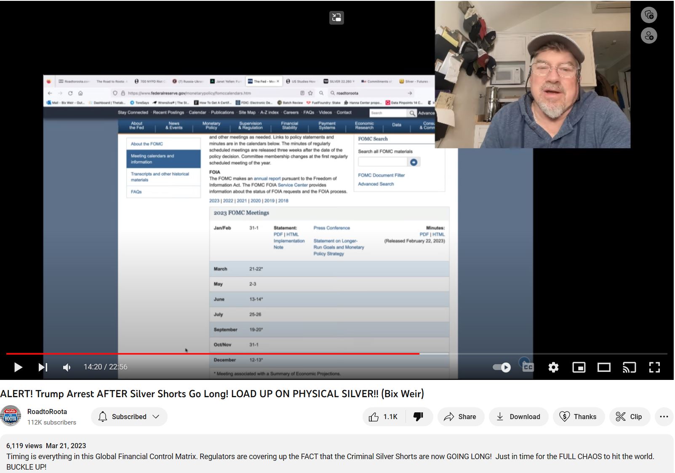Viewport: 675px width, 473px height.
Task: Click the 2022 year link in video
Action: (228, 201)
